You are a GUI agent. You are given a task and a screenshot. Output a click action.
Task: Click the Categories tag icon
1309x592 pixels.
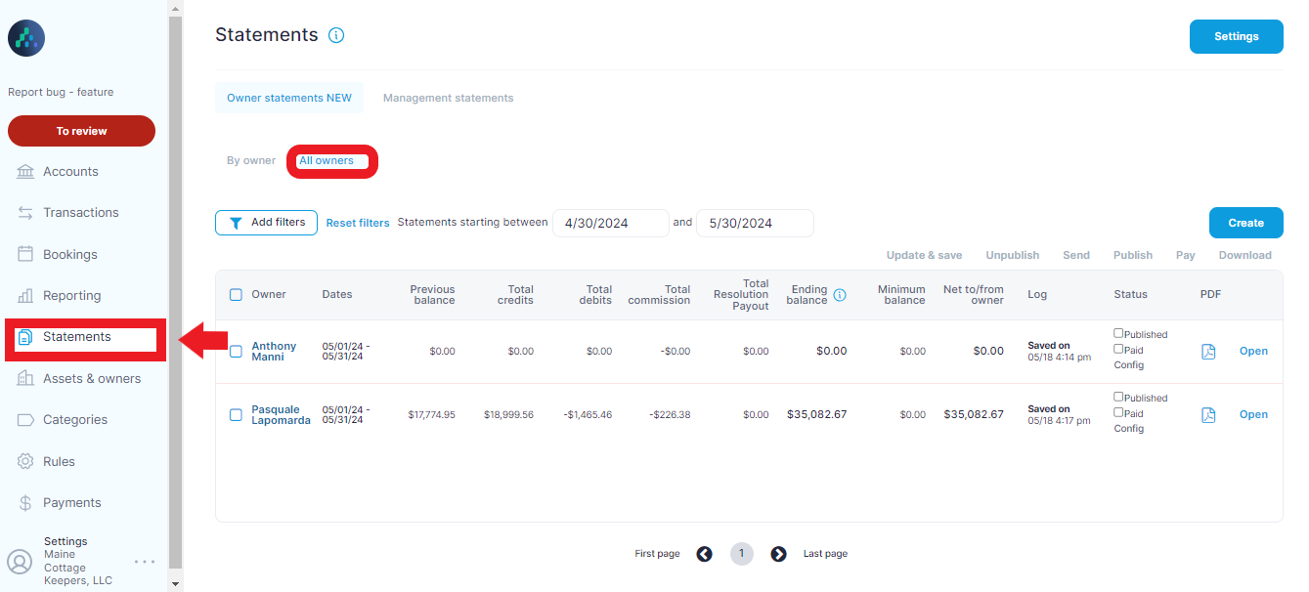[x=25, y=420]
